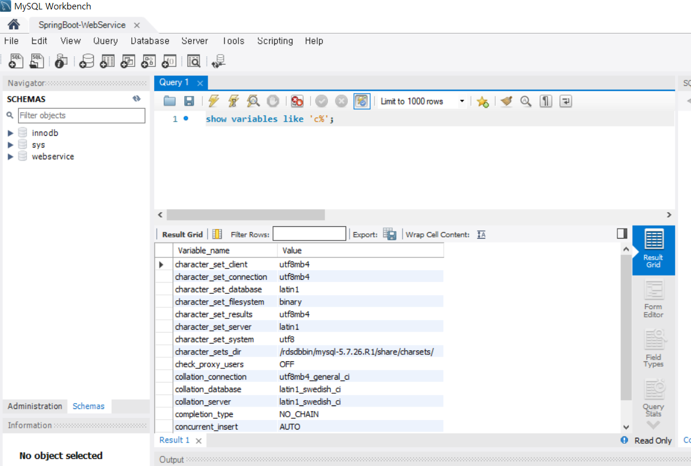Expand the sys schema
Viewport: 691px width, 466px height.
click(11, 145)
